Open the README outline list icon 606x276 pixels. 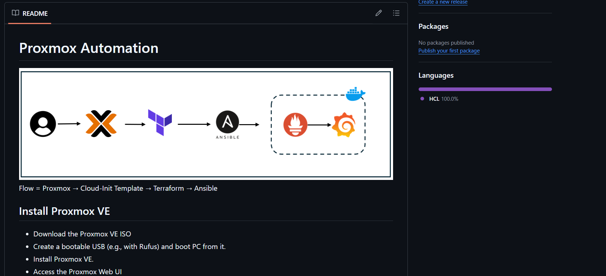pyautogui.click(x=396, y=13)
